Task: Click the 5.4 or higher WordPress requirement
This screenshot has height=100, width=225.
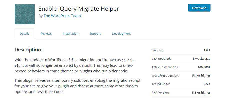Action: [x=201, y=76]
